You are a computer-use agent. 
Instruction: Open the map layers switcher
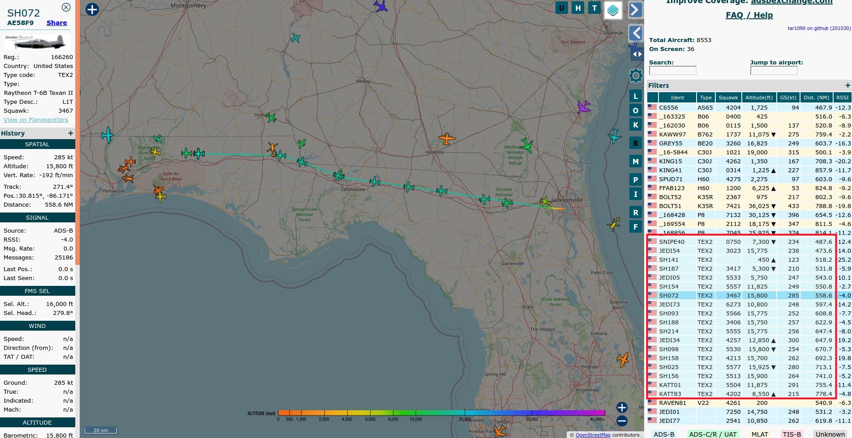coord(613,10)
